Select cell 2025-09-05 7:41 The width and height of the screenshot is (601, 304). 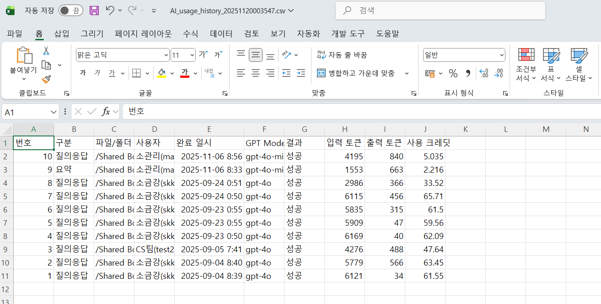[209, 249]
